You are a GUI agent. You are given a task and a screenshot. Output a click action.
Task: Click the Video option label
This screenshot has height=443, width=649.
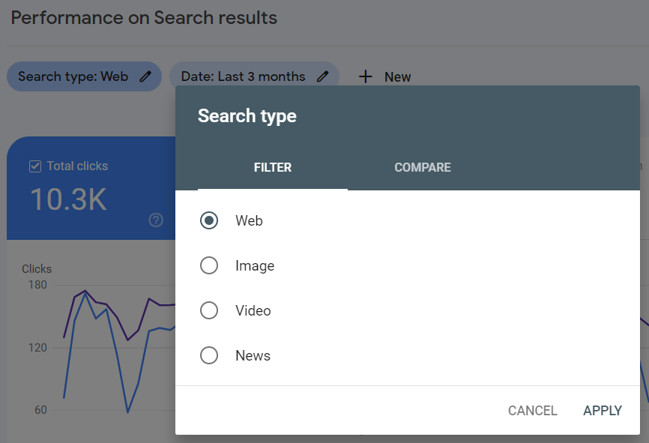253,310
